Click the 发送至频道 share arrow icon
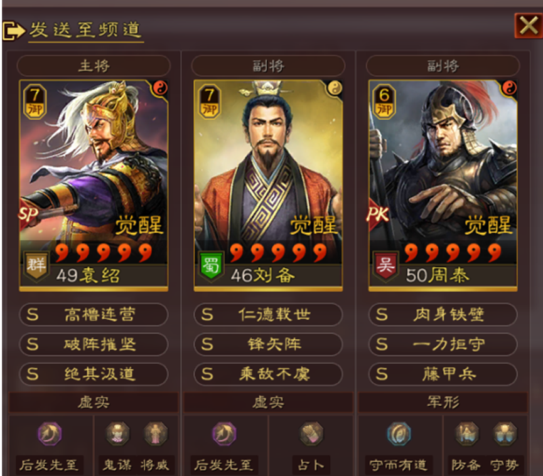The image size is (543, 476). coord(14,31)
